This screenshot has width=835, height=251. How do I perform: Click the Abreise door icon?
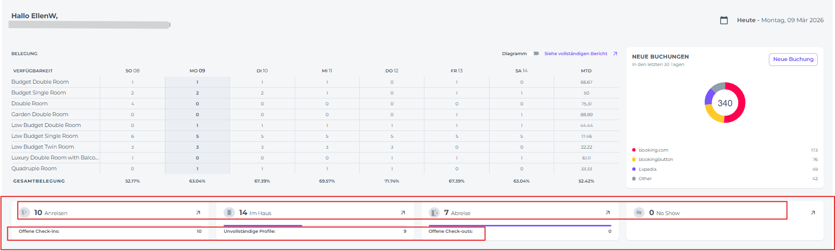point(434,213)
